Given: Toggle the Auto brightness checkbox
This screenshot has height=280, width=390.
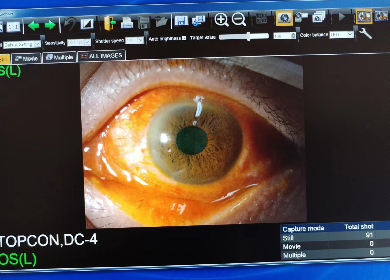Looking at the screenshot, I should 184,38.
